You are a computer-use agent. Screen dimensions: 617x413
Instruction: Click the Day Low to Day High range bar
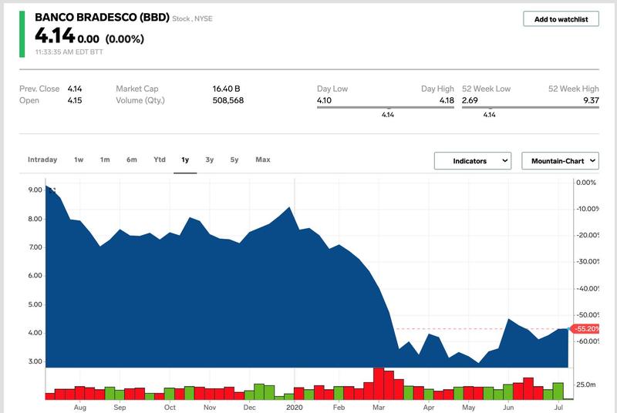[x=385, y=107]
